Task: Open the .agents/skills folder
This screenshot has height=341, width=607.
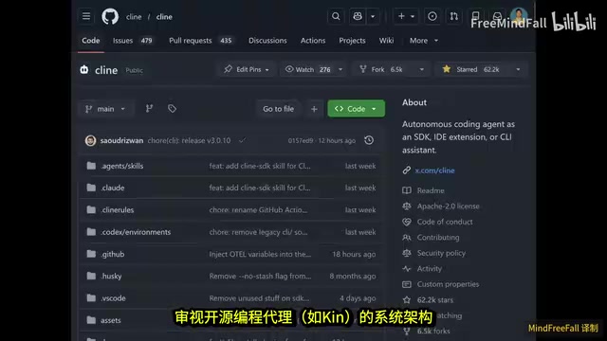Action: point(122,166)
